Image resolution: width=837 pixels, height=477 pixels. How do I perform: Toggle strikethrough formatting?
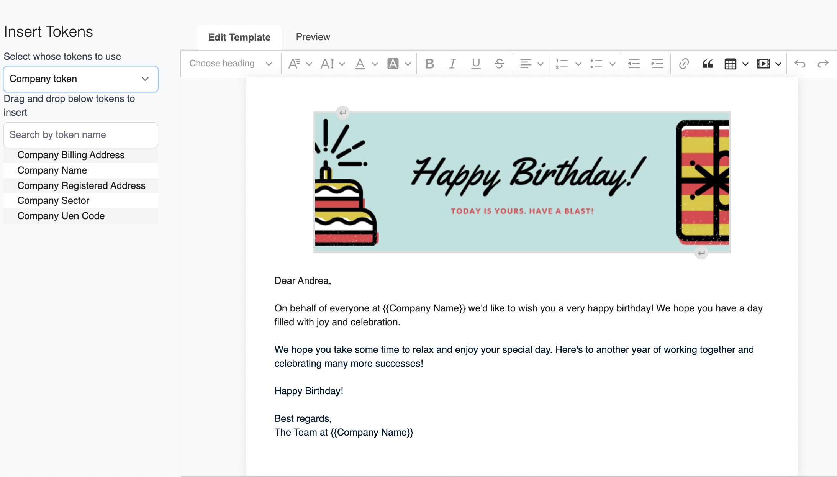pos(499,64)
